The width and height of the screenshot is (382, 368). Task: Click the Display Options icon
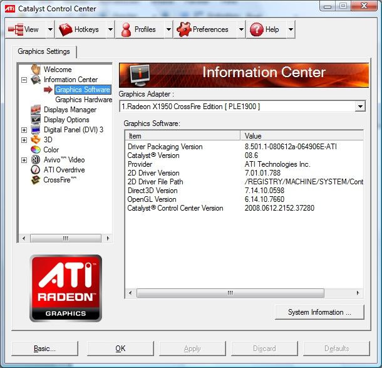coord(36,120)
